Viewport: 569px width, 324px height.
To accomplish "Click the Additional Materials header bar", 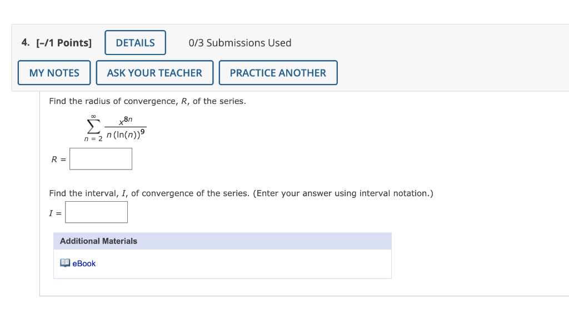I will point(222,241).
